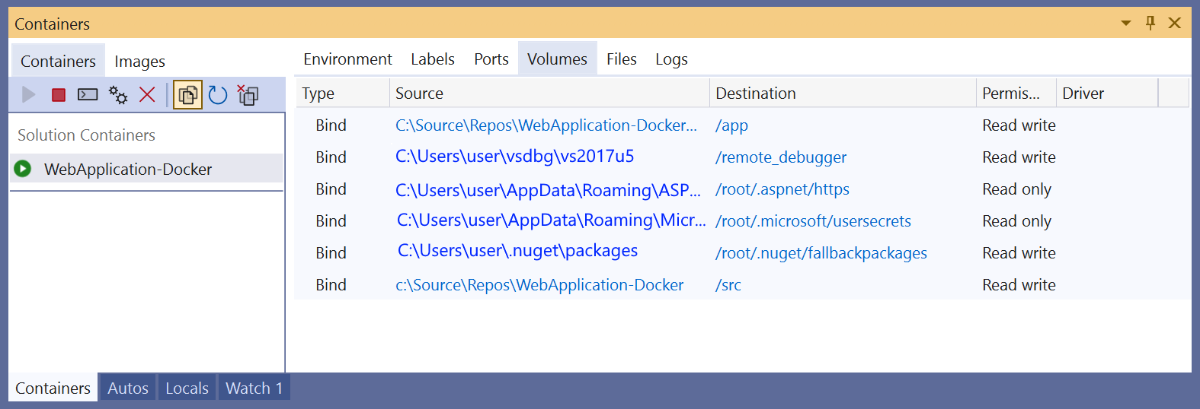Click the prune containers icon

(248, 94)
